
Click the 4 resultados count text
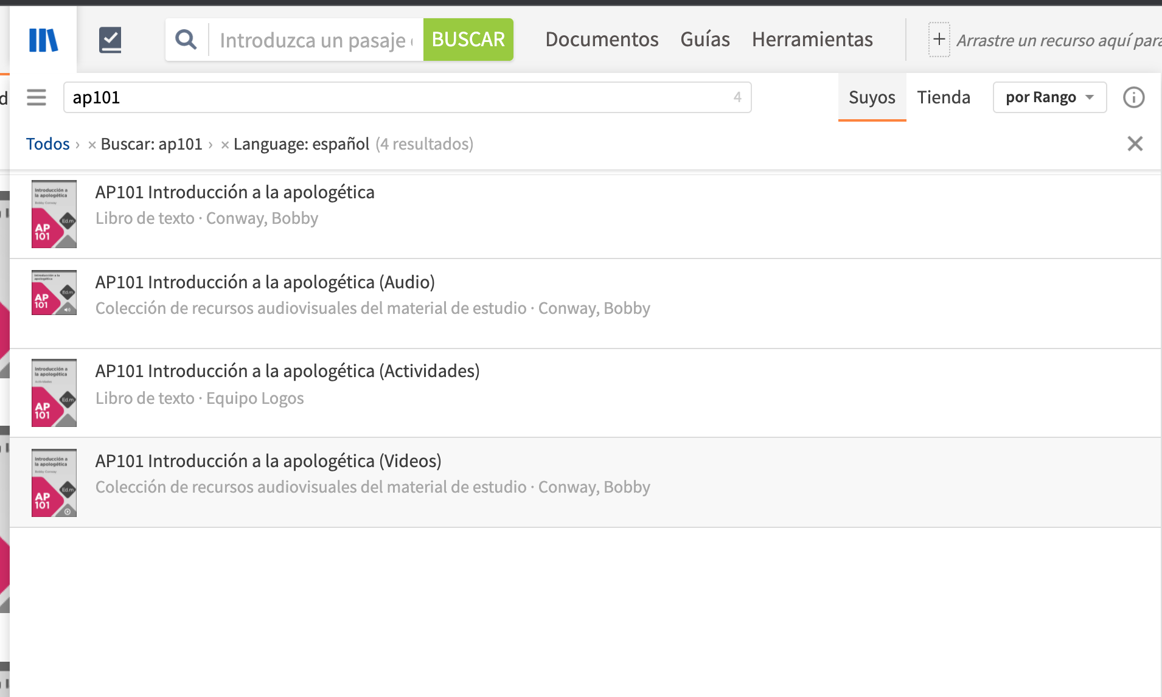point(424,144)
